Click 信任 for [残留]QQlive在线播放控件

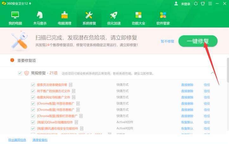(x=207, y=122)
